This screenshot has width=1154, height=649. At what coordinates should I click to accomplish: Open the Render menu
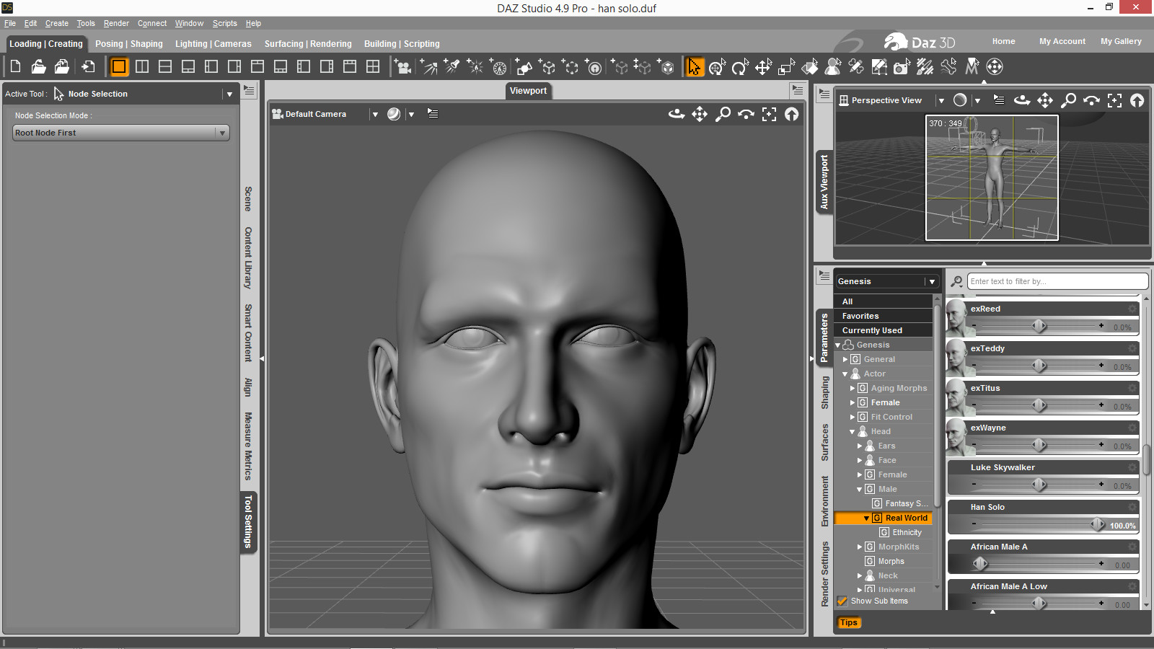click(116, 23)
